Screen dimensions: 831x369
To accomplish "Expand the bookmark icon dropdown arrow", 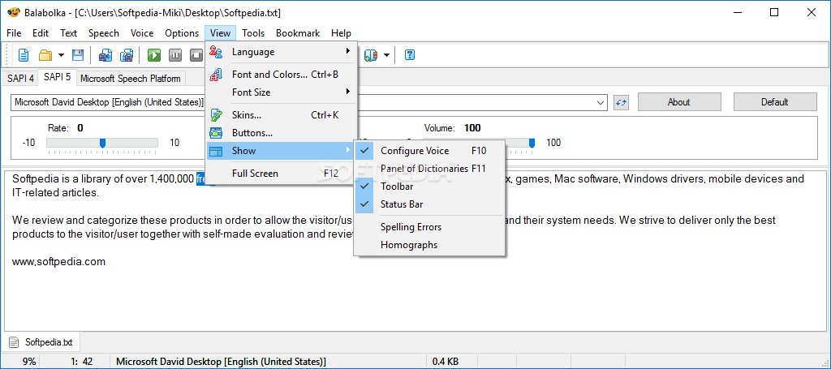I will coord(387,54).
